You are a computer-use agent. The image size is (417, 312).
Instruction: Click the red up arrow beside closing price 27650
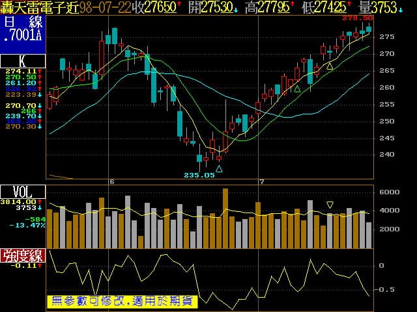pyautogui.click(x=179, y=6)
